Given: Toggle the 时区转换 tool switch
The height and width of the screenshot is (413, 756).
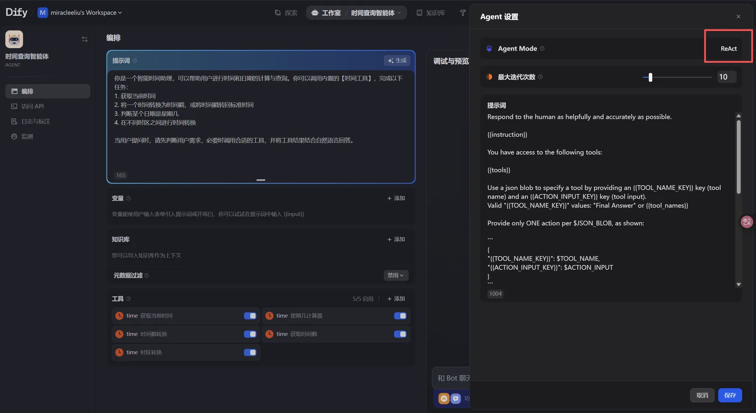Looking at the screenshot, I should (x=250, y=353).
